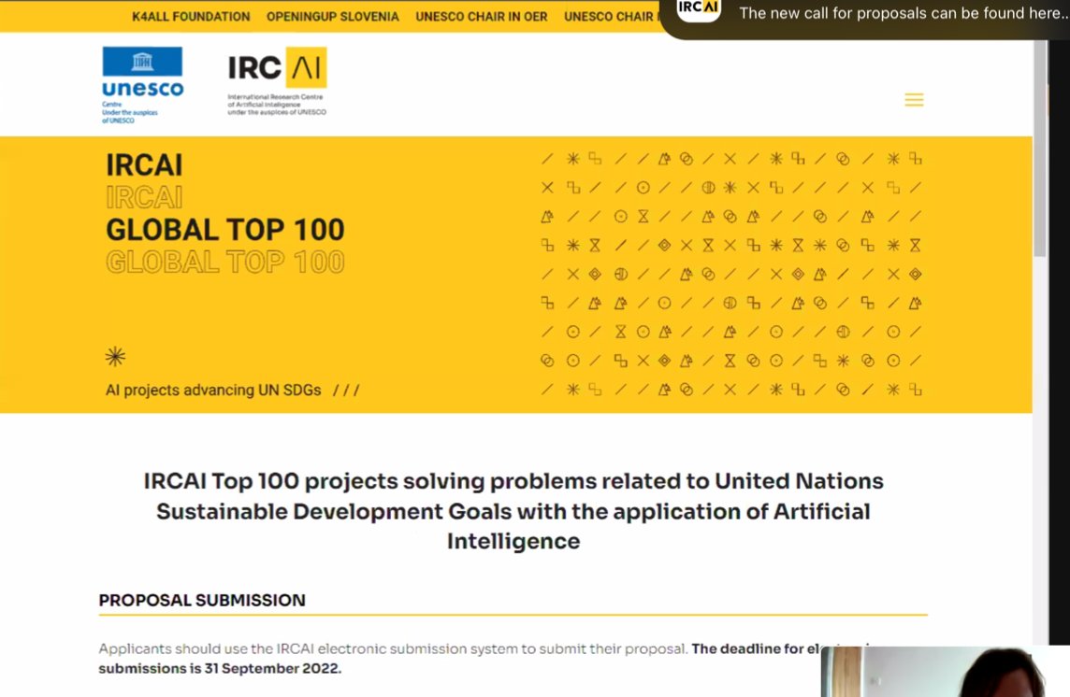This screenshot has width=1070, height=697.
Task: Click the page's vertical scrollbar thumb
Action: coord(1039,148)
